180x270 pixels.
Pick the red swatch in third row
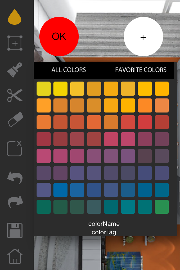coord(145,122)
